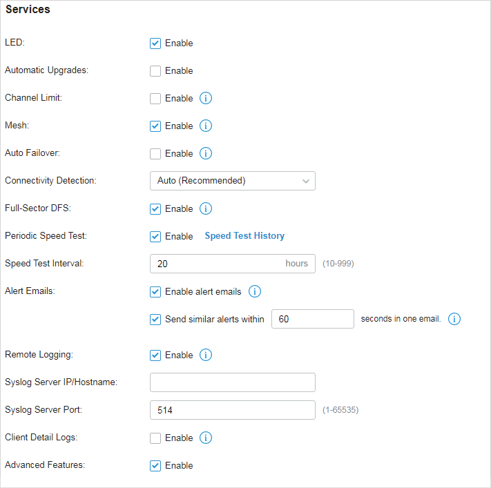Screen dimensions: 491x488
Task: Expand the Connectivity Detection dropdown
Action: 232,181
